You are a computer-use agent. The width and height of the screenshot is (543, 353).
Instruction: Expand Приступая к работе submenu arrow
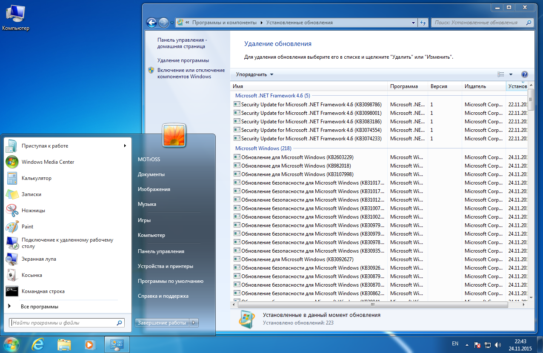[x=125, y=146]
